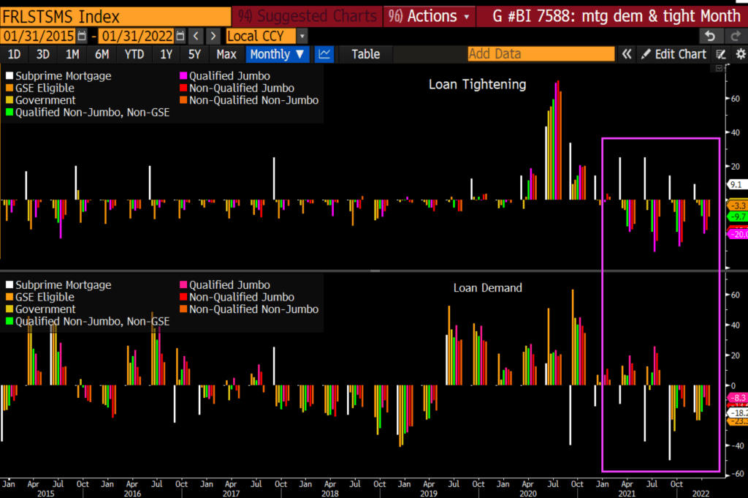The width and height of the screenshot is (748, 498).
Task: Click the Add Data input field
Action: pos(541,53)
